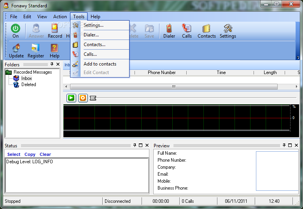Choose Add to contacts menu entry
This screenshot has height=209, width=303.
tap(100, 64)
